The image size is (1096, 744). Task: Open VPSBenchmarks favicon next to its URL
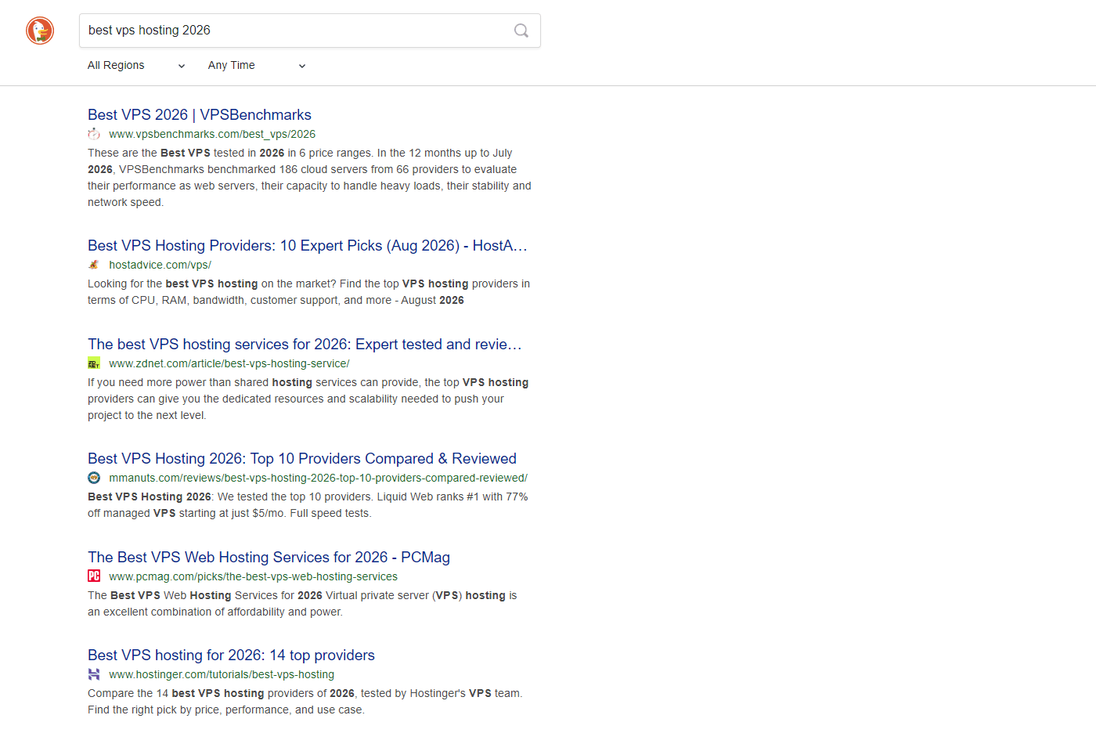click(94, 134)
